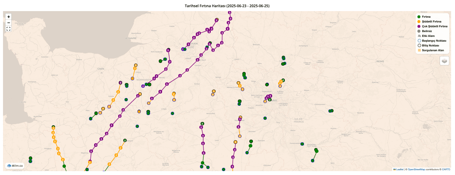Open the Leaflet attribution link

[400, 170]
